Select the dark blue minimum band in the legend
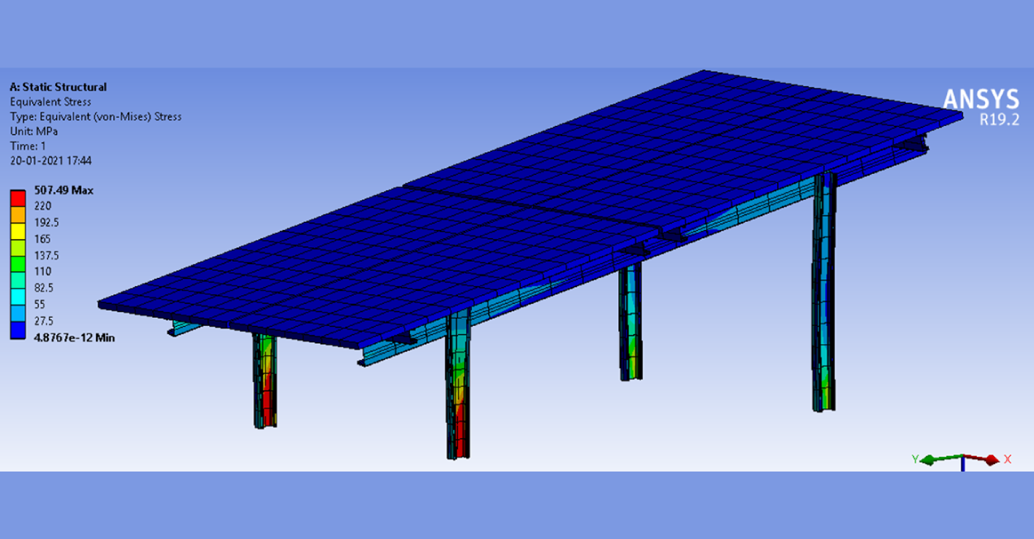This screenshot has width=1034, height=539. pyautogui.click(x=17, y=331)
